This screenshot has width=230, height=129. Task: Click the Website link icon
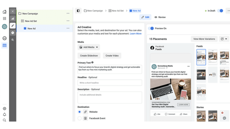click(x=85, y=112)
